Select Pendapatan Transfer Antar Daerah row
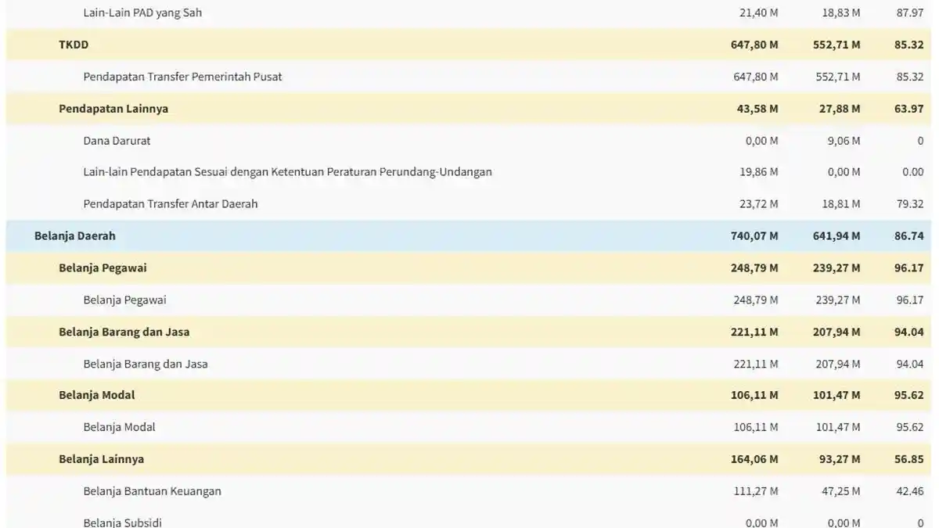 (469, 204)
